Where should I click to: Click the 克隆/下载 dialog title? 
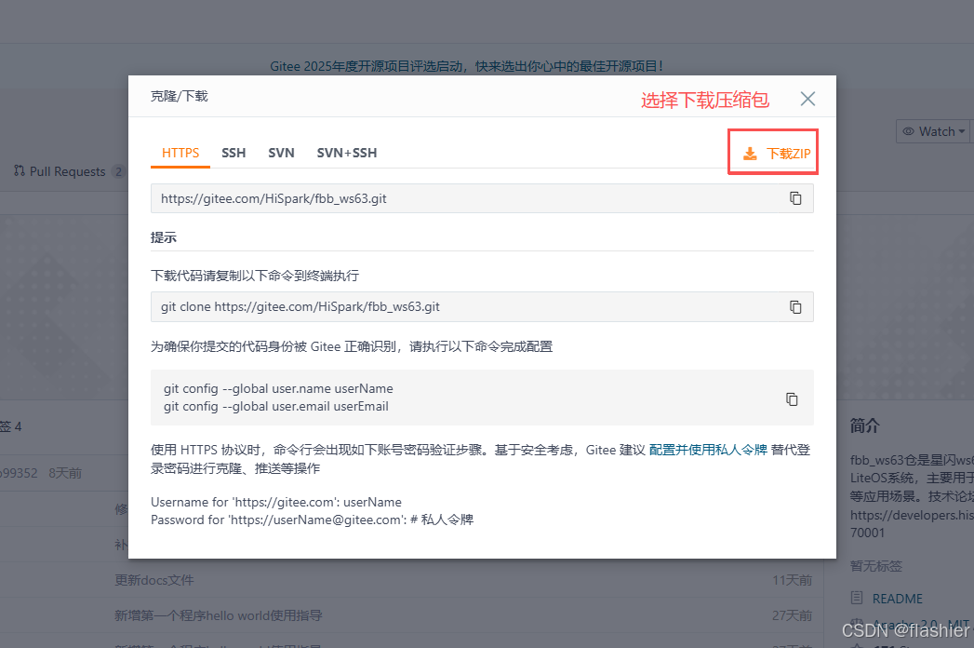pos(179,97)
